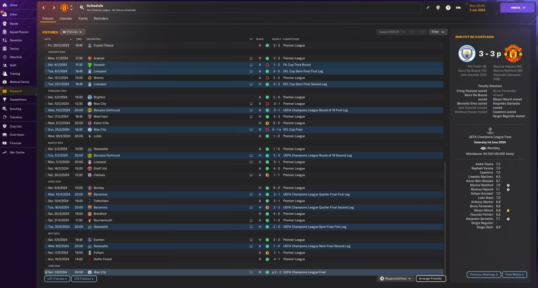The height and width of the screenshot is (288, 538).
Task: Open U21 Fixtures
Action: 58,279
